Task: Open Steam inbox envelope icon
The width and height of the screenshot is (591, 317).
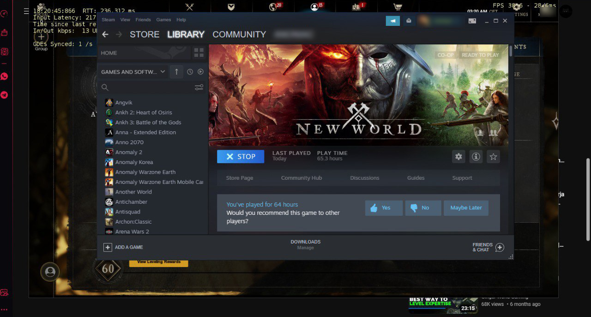Action: tap(409, 21)
